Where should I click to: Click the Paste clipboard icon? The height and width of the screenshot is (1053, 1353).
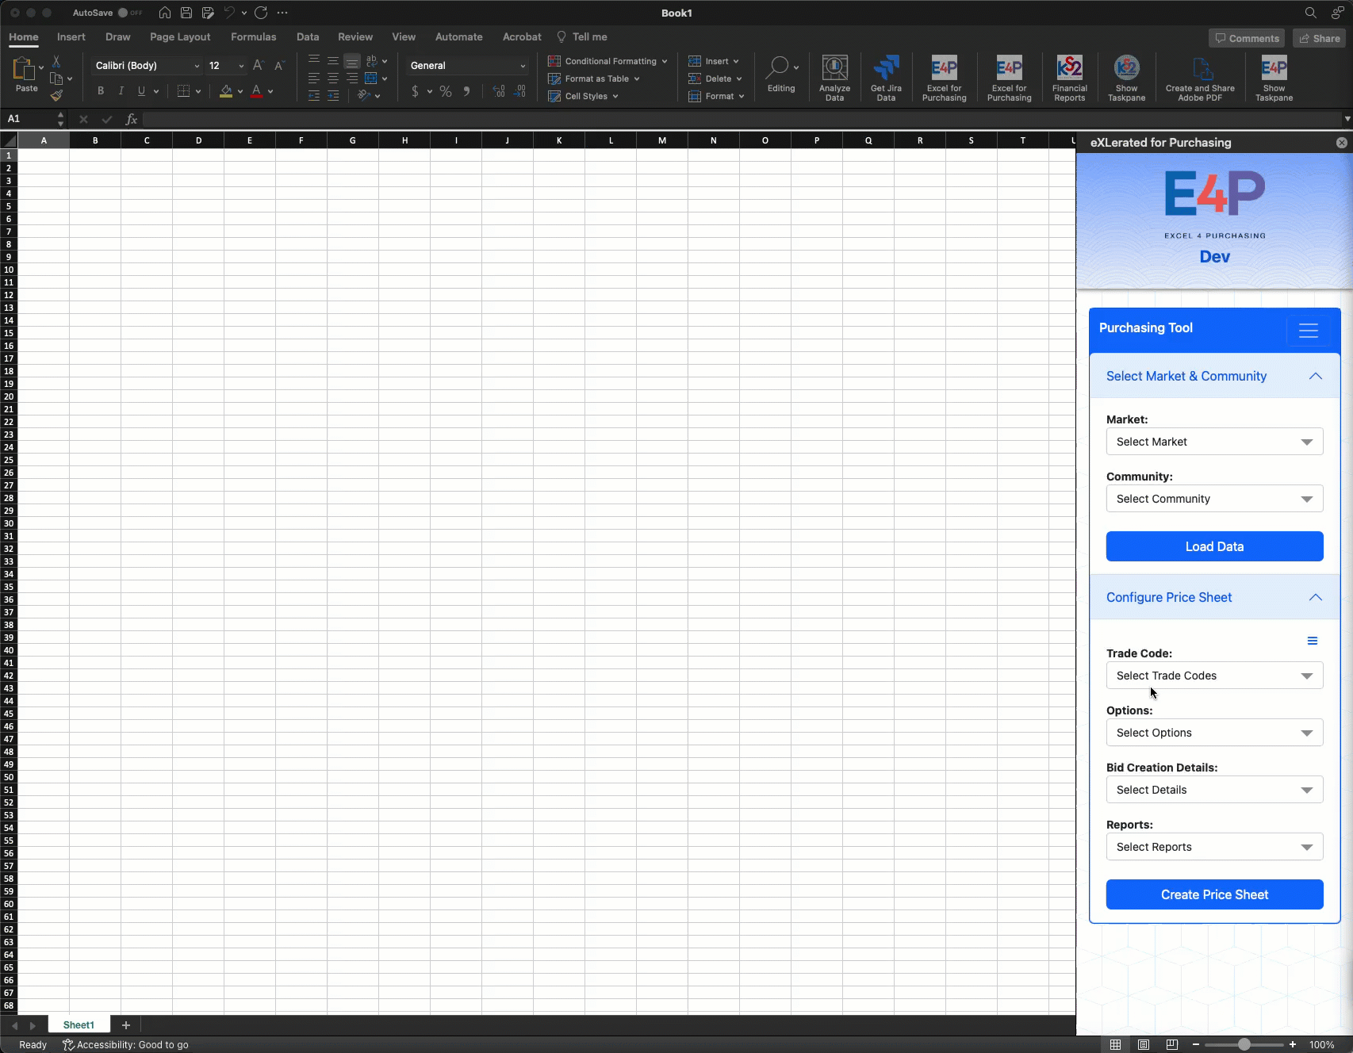[24, 70]
